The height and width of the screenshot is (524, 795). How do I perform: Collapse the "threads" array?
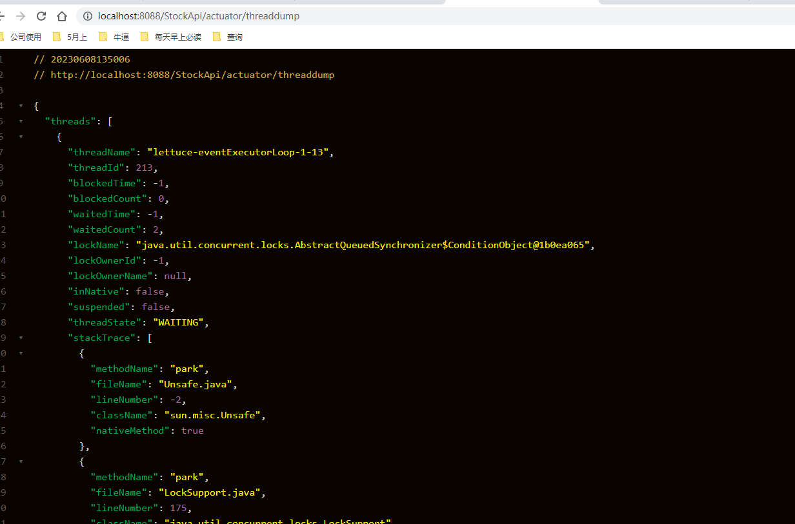pyautogui.click(x=21, y=121)
